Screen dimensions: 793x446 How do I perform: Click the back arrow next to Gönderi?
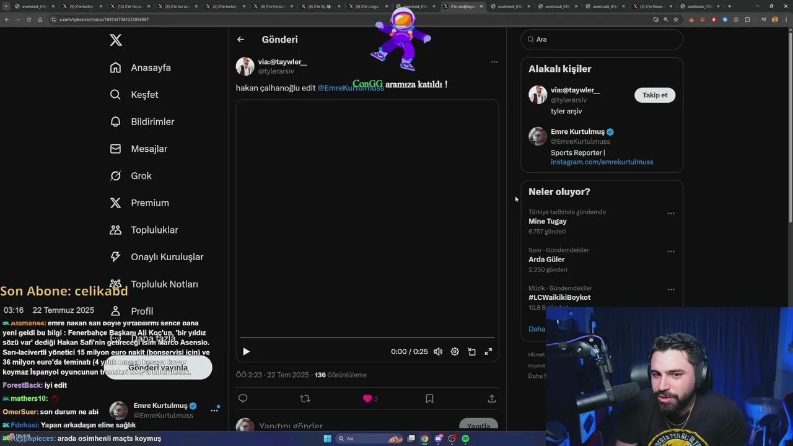[240, 39]
